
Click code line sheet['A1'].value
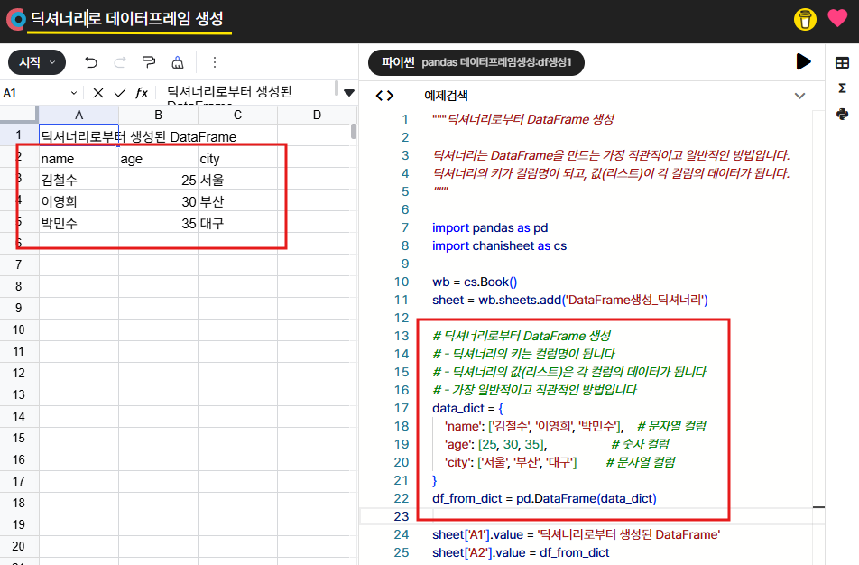[577, 535]
